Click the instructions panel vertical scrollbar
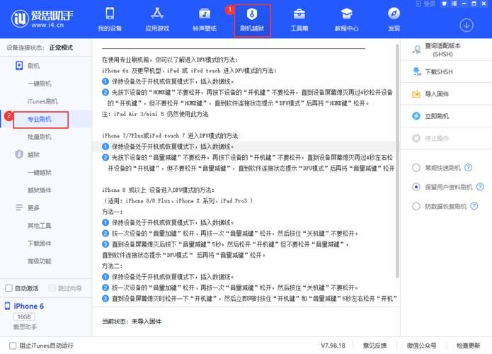Viewport: 492px width, 354px height. coord(397,161)
